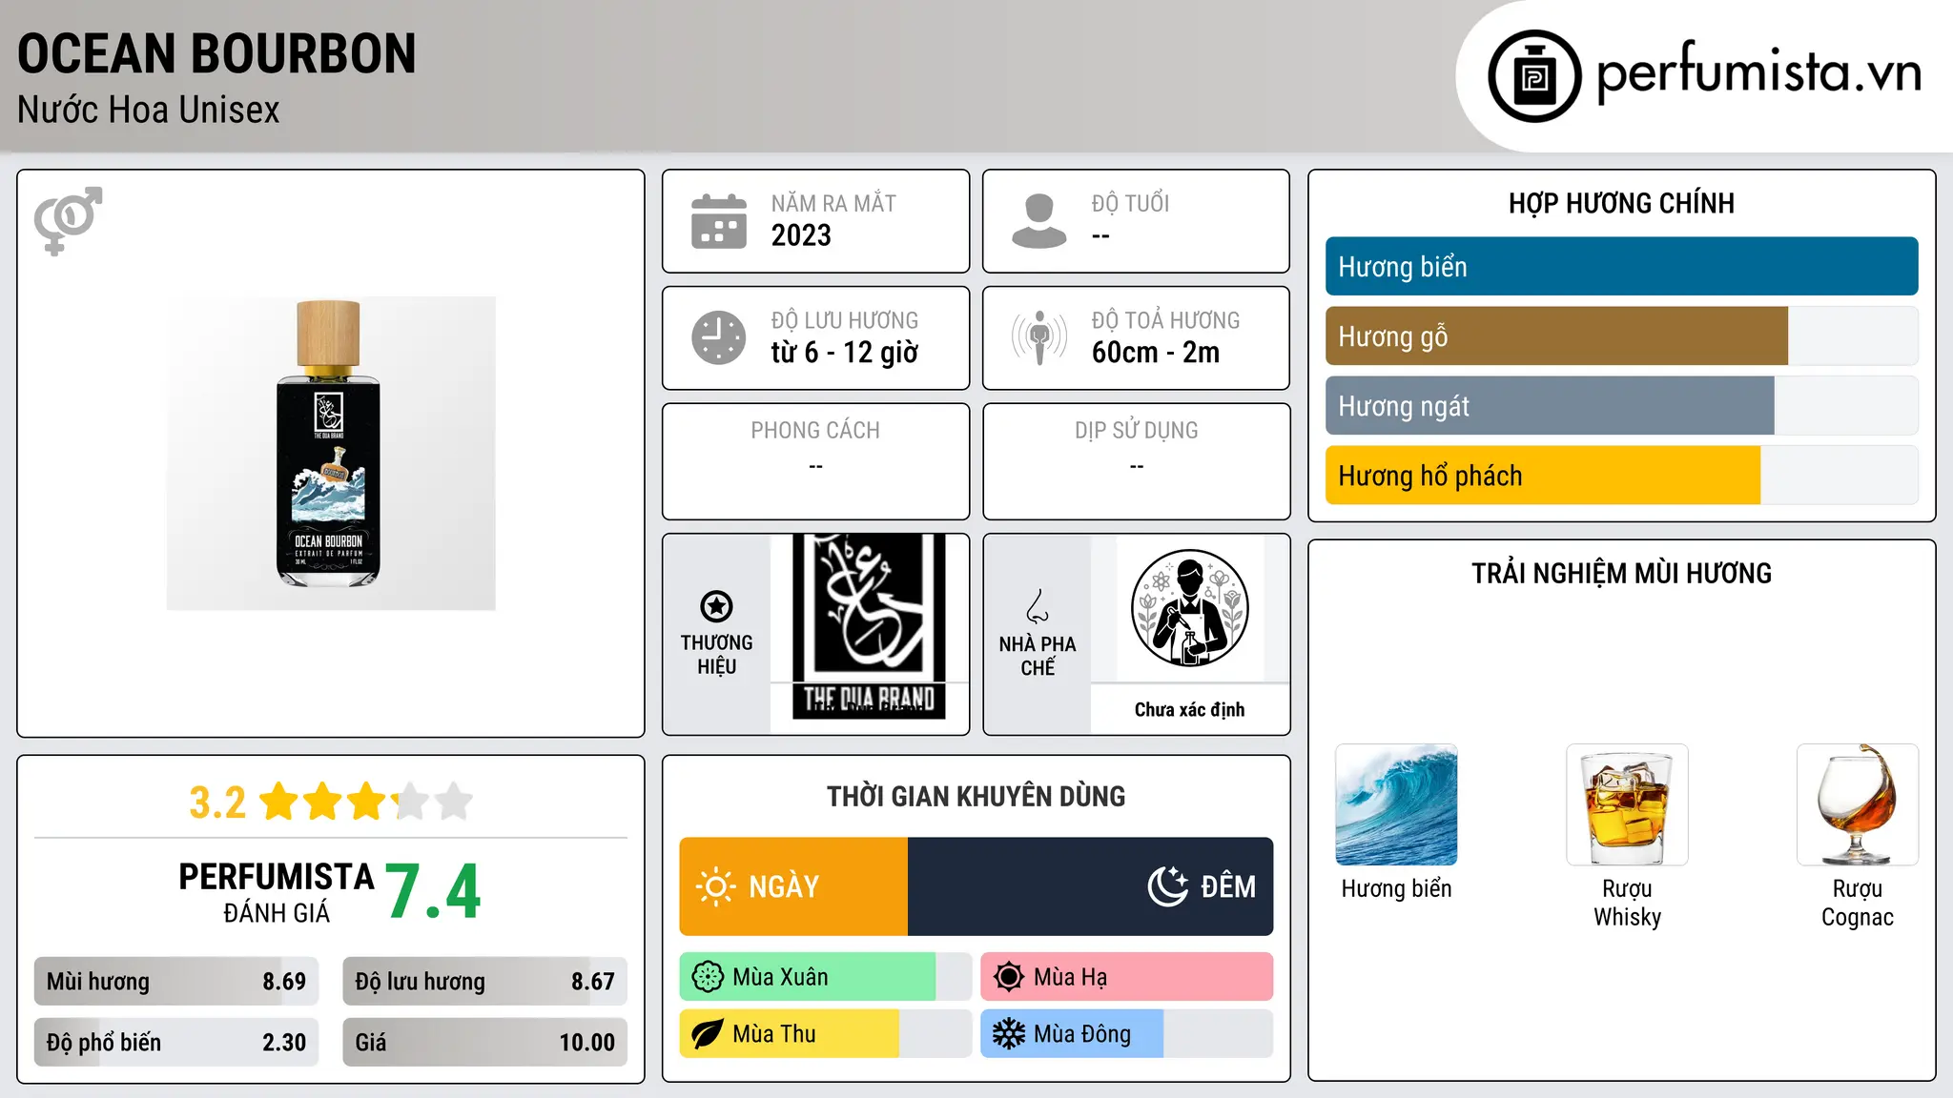Click the Độ lưu hương 8.67 score row
The image size is (1953, 1098).
click(485, 982)
